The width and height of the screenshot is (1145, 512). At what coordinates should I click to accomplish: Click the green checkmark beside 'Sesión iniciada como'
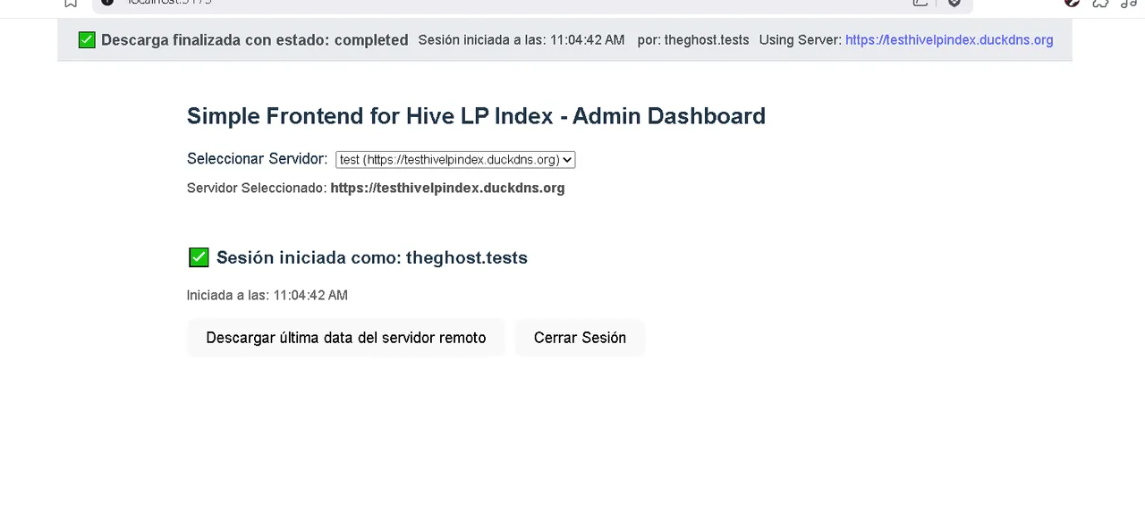pyautogui.click(x=199, y=257)
